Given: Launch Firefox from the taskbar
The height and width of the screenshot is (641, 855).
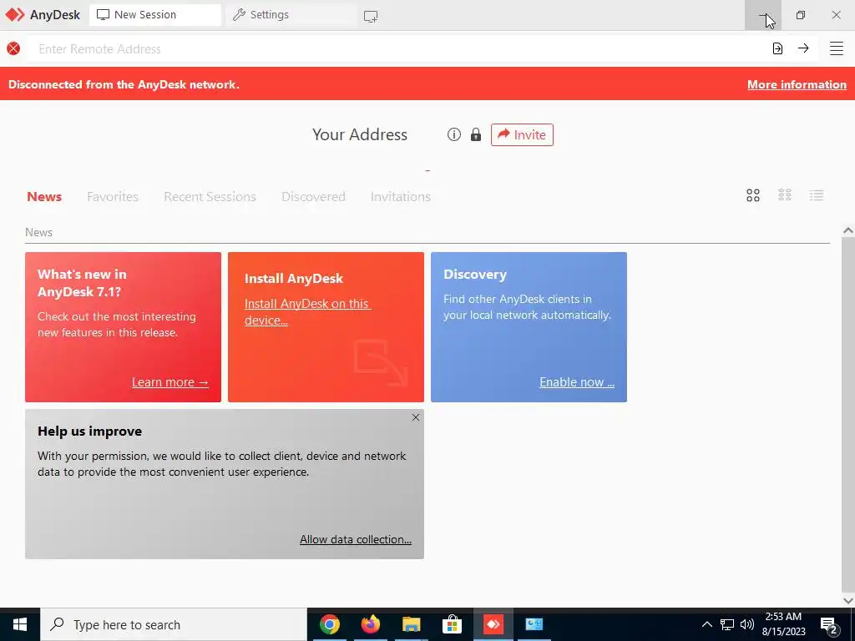Looking at the screenshot, I should coord(370,624).
